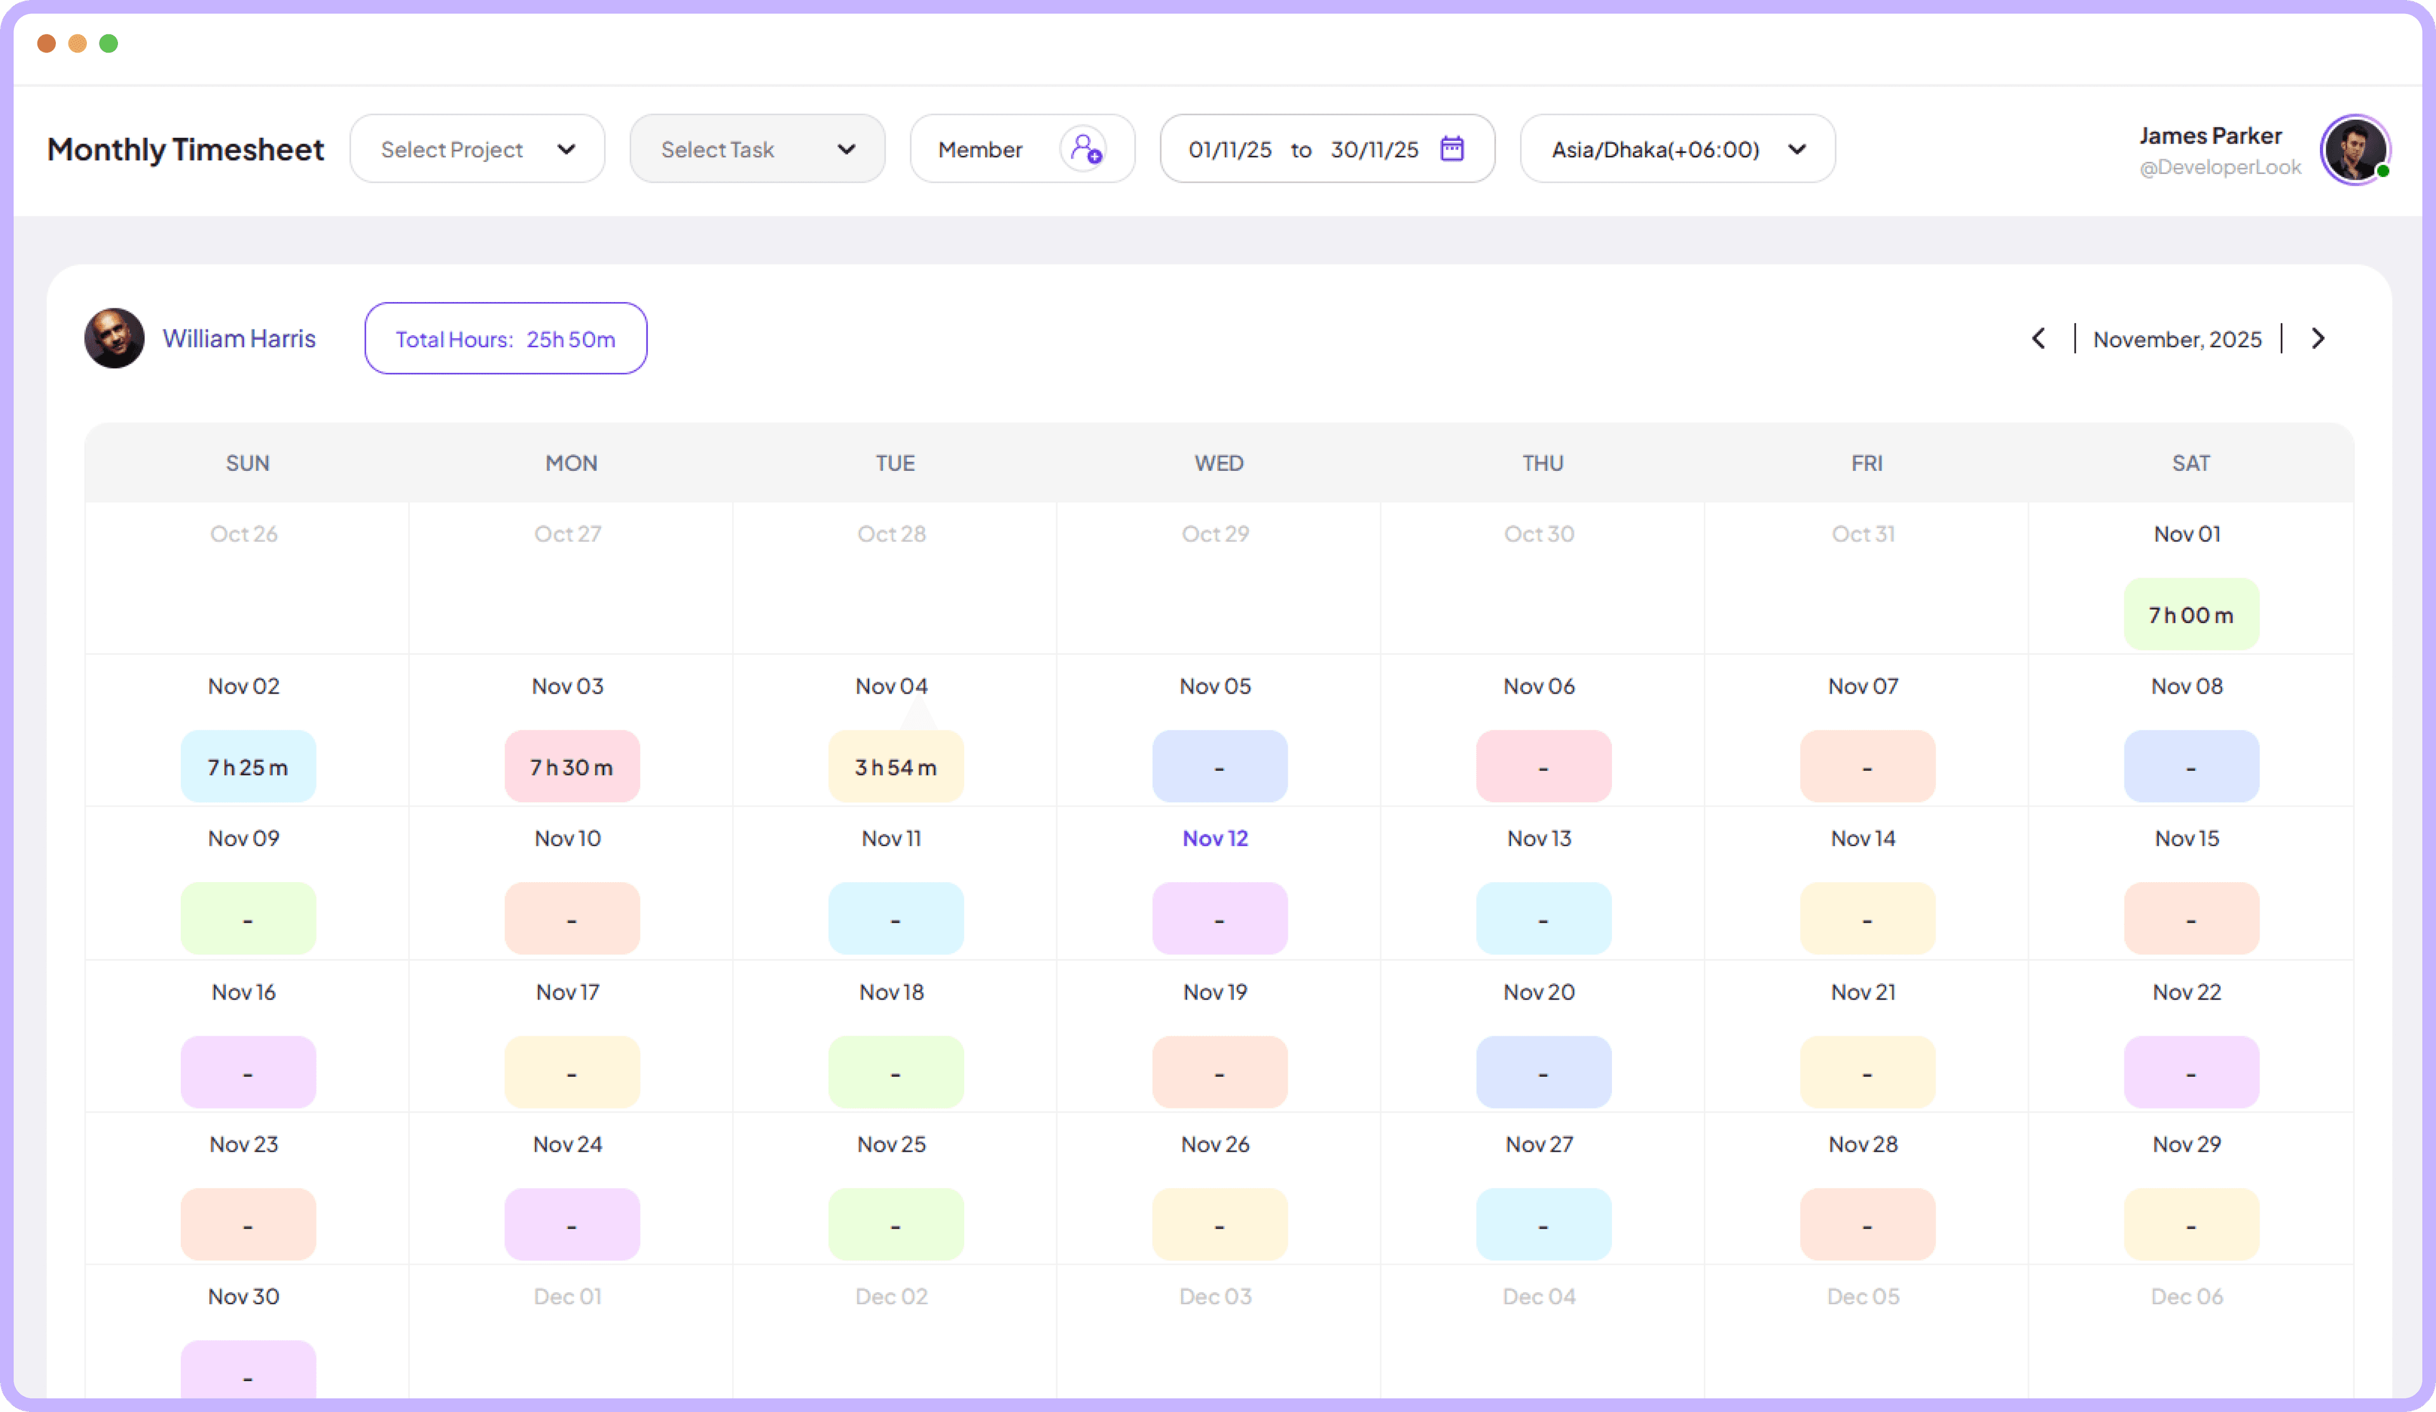The width and height of the screenshot is (2436, 1412).
Task: Click the SAT column header
Action: 2190,462
